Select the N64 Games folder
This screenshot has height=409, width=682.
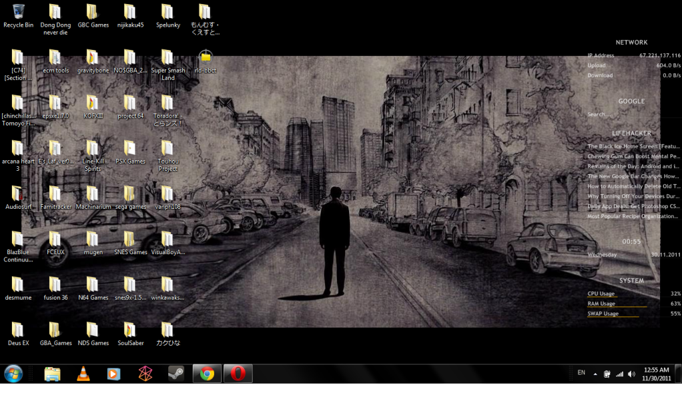click(x=93, y=288)
